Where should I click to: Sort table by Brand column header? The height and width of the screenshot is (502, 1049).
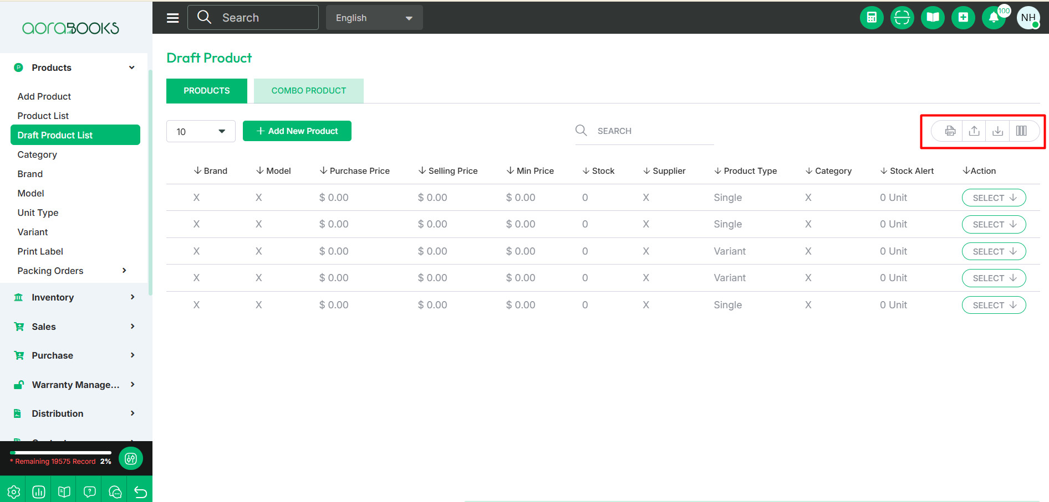click(211, 171)
